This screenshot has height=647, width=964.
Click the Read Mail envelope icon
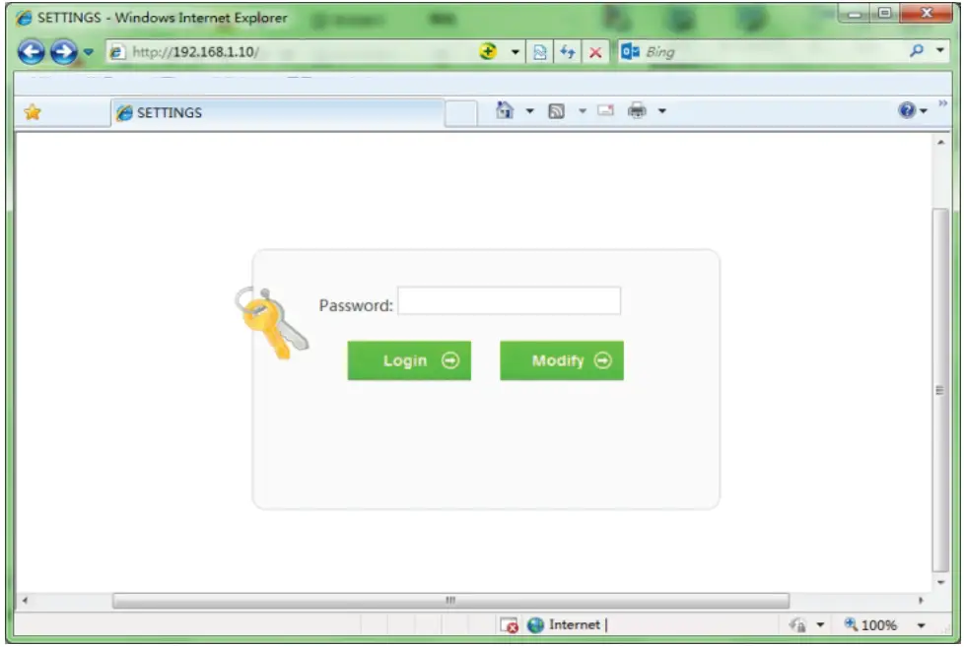(x=605, y=110)
